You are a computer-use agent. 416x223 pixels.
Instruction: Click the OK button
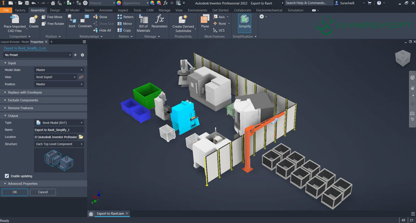15,192
